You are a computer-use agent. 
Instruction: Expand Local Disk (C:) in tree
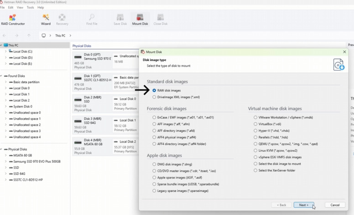[5, 51]
